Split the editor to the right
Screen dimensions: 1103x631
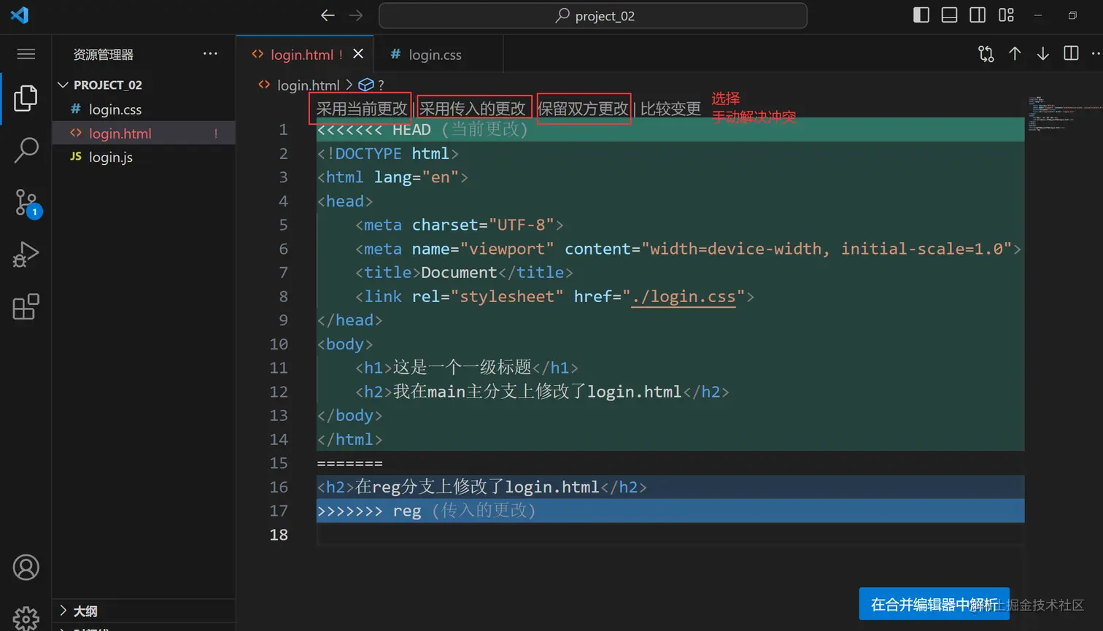pos(1071,53)
